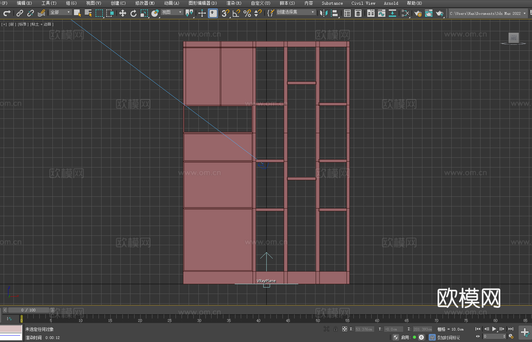Toggle Keyboard Shortcut Override button

(213, 13)
